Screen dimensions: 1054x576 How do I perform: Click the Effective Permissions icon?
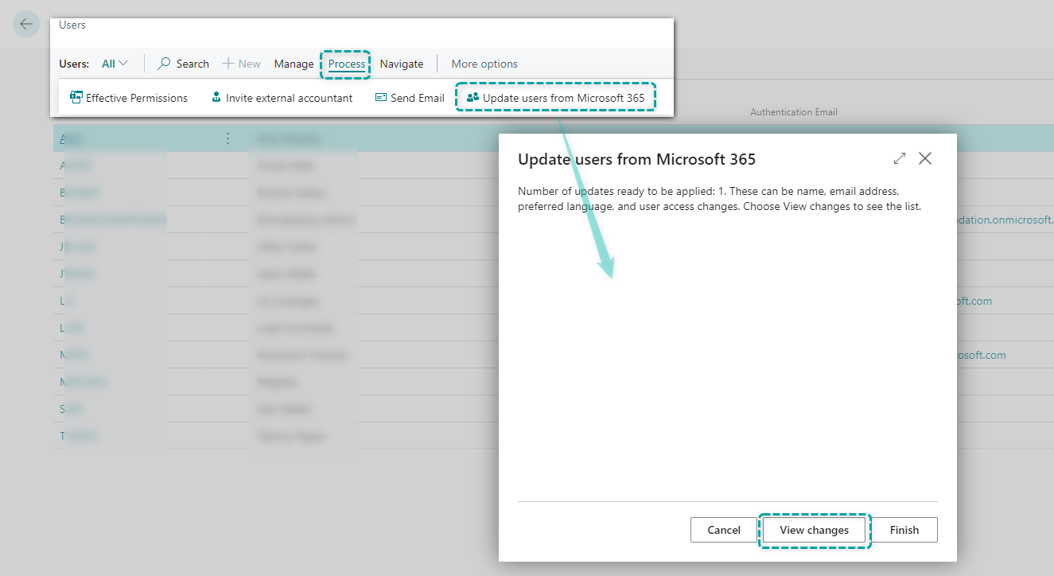tap(76, 98)
